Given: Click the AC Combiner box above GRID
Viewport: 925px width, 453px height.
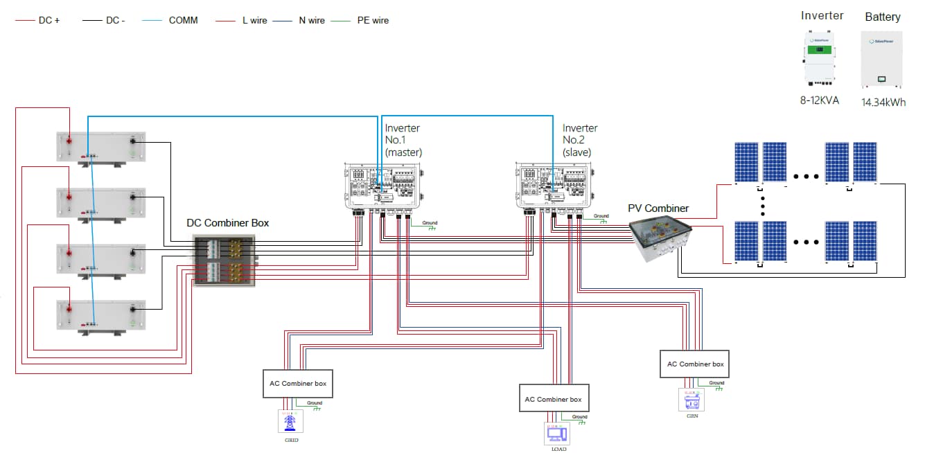Looking at the screenshot, I should [x=298, y=383].
